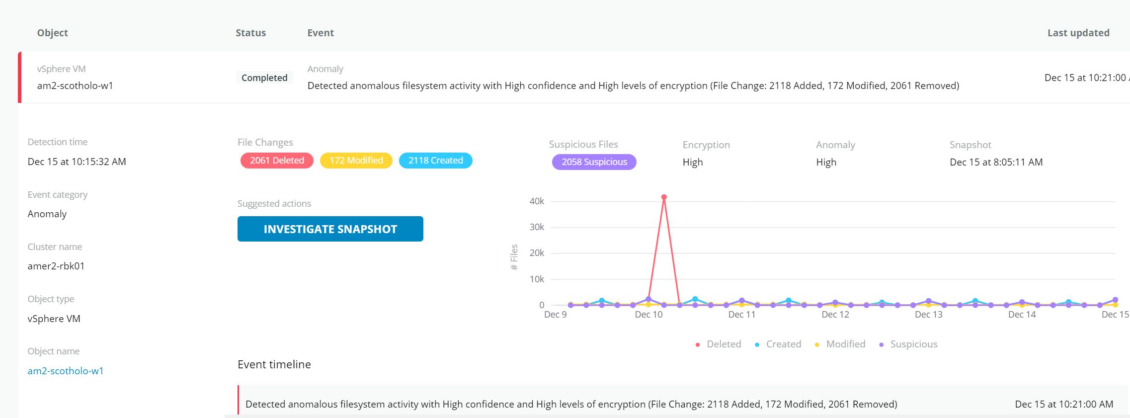
Task: Hide the Modified series via legend
Action: point(840,344)
